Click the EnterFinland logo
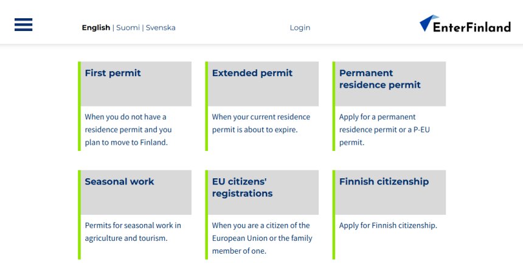The width and height of the screenshot is (523, 275). pos(465,24)
